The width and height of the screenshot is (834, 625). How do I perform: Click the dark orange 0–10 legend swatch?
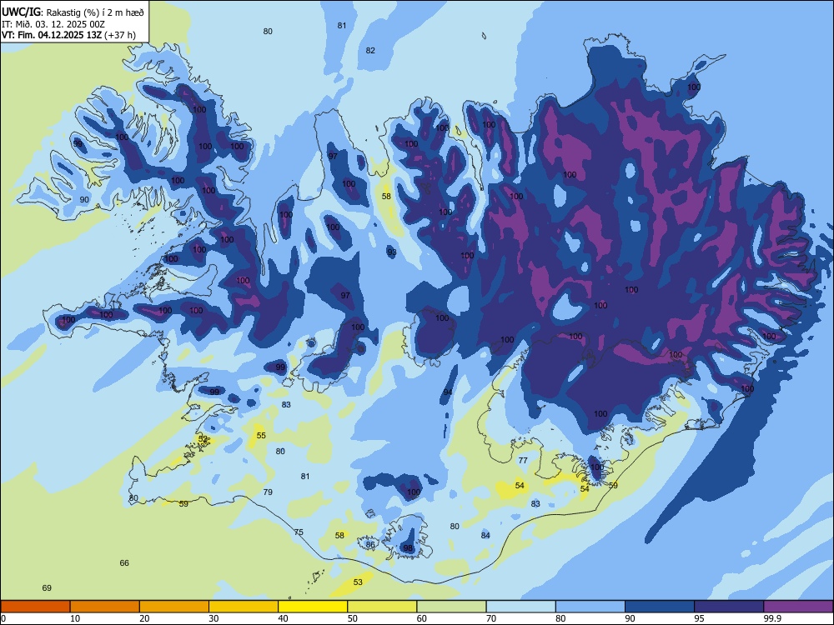coord(35,607)
